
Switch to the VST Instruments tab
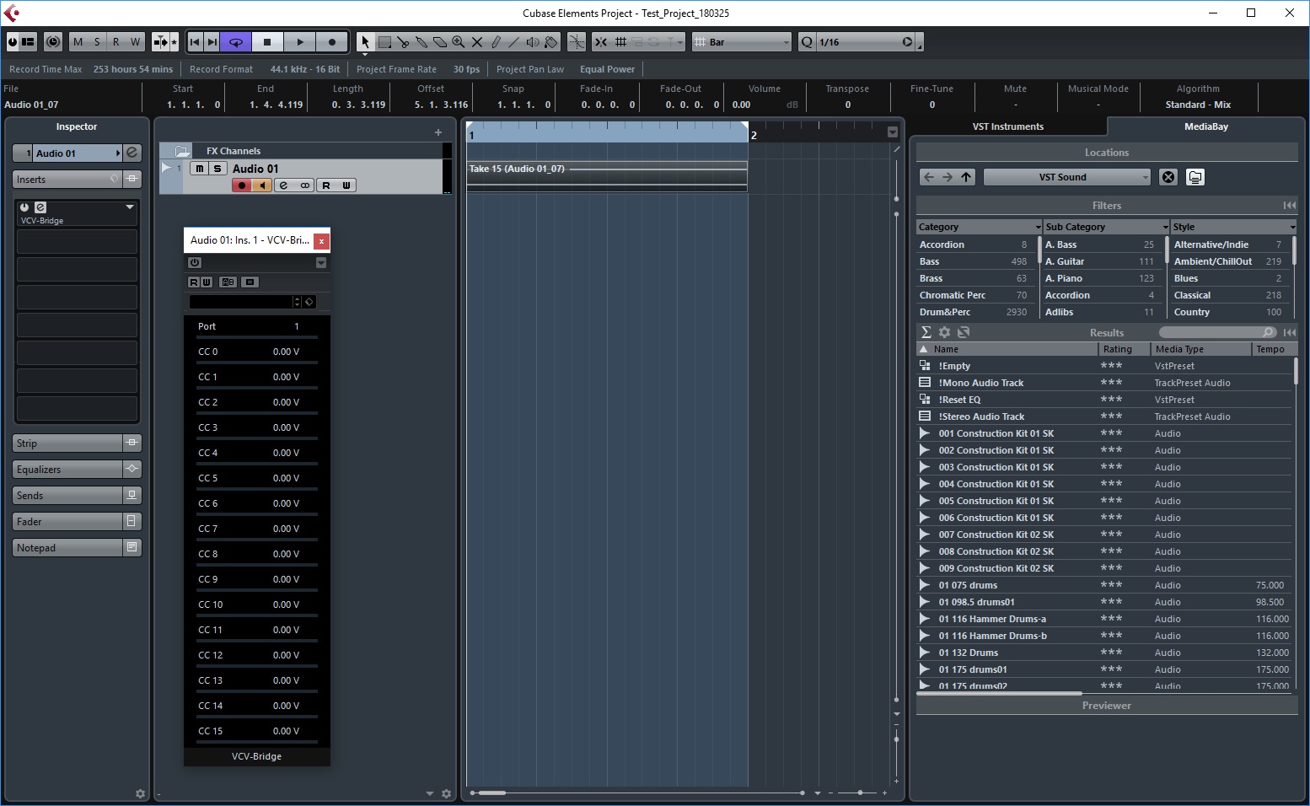coord(1007,126)
